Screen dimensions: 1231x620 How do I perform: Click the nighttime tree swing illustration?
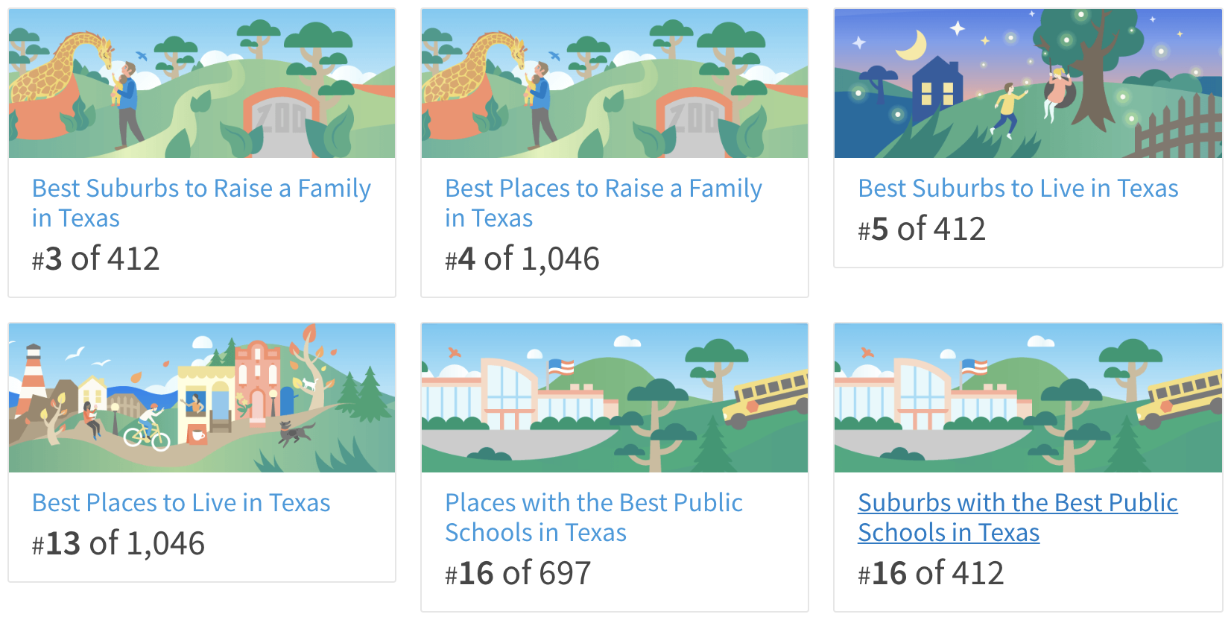pos(1028,83)
